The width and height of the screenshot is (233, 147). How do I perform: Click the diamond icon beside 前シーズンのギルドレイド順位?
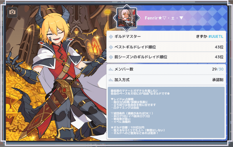(x=111, y=57)
